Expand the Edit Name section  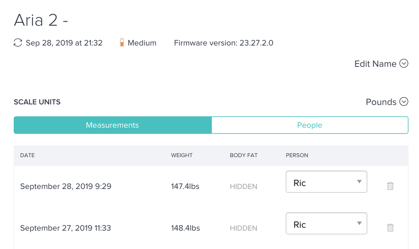(375, 64)
